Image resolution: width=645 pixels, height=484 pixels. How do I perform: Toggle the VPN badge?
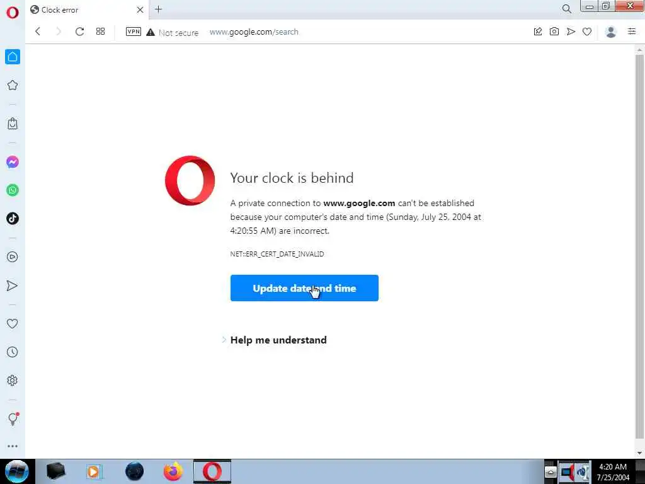pyautogui.click(x=134, y=32)
